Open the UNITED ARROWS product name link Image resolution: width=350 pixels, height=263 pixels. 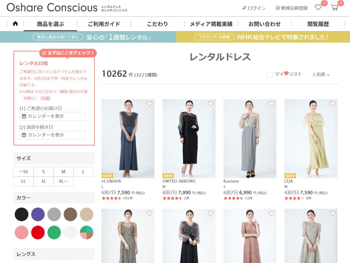pos(179,181)
